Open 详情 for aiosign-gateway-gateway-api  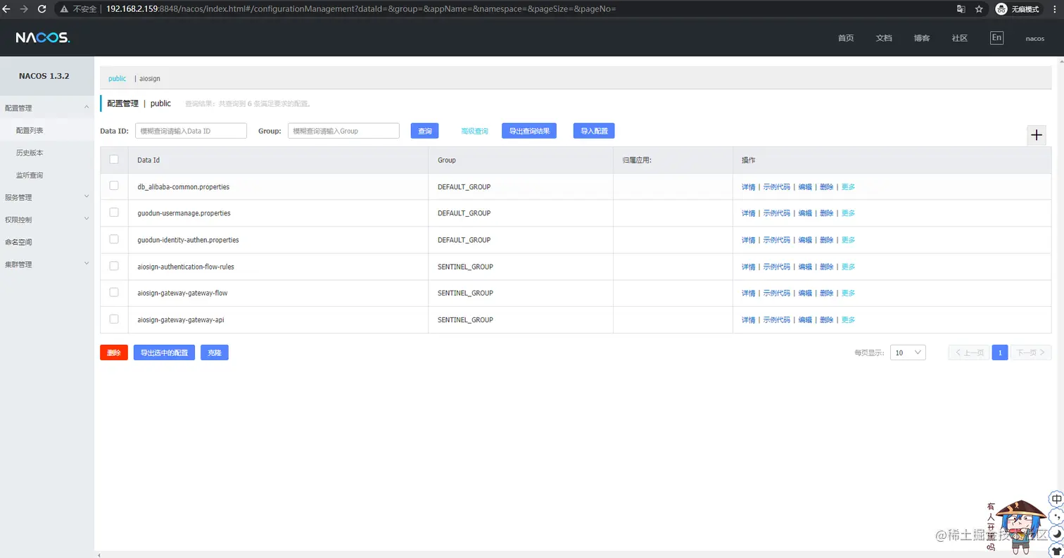coord(748,320)
